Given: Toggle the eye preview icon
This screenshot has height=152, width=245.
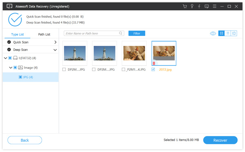Looking at the screenshot, I should pos(213,34).
